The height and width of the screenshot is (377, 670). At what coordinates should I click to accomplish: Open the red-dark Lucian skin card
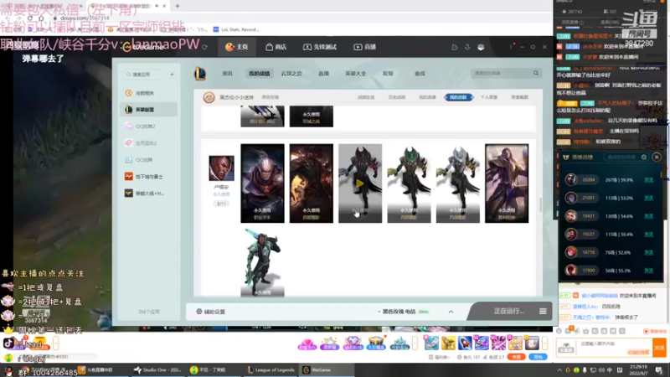(311, 183)
